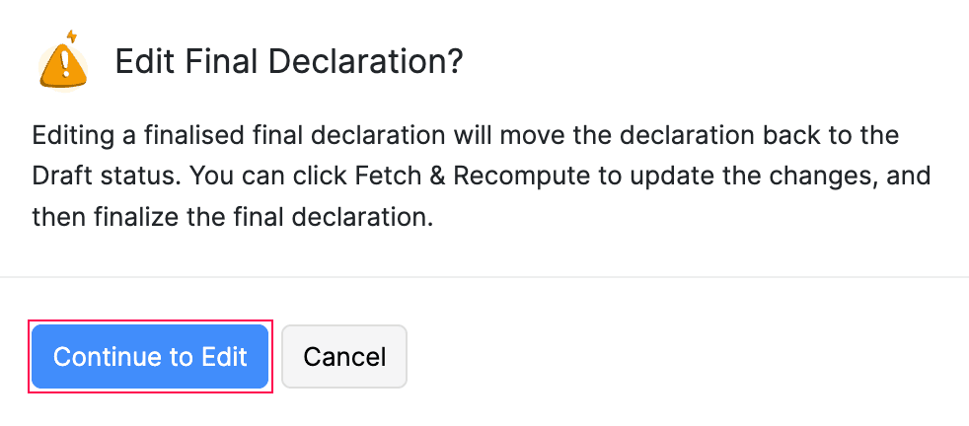The width and height of the screenshot is (969, 426).
Task: Click the question mark ending the heading
Action: click(456, 63)
